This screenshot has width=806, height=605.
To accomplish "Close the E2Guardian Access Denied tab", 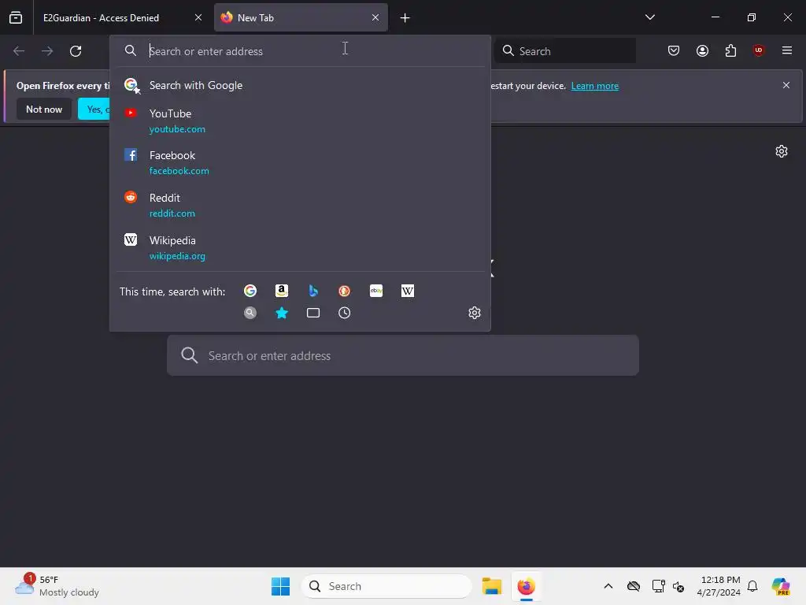I will [198, 17].
